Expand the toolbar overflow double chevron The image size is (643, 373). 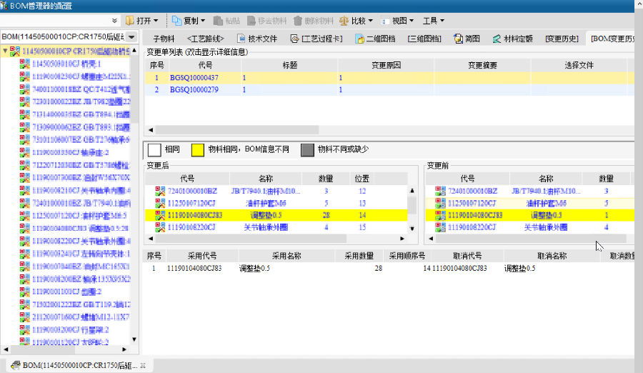[x=114, y=21]
